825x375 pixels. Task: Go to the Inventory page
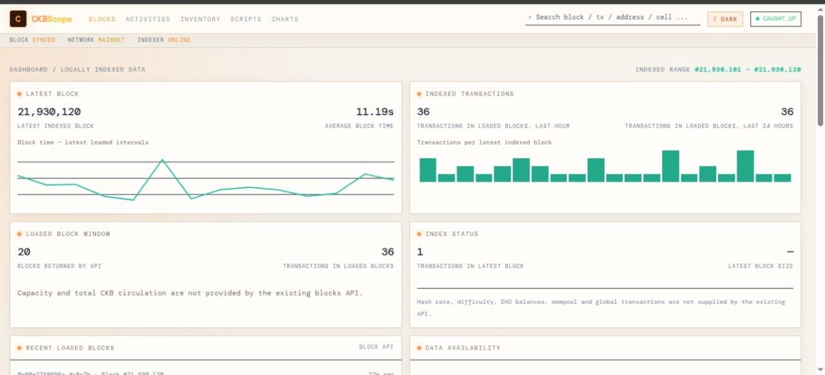point(200,19)
